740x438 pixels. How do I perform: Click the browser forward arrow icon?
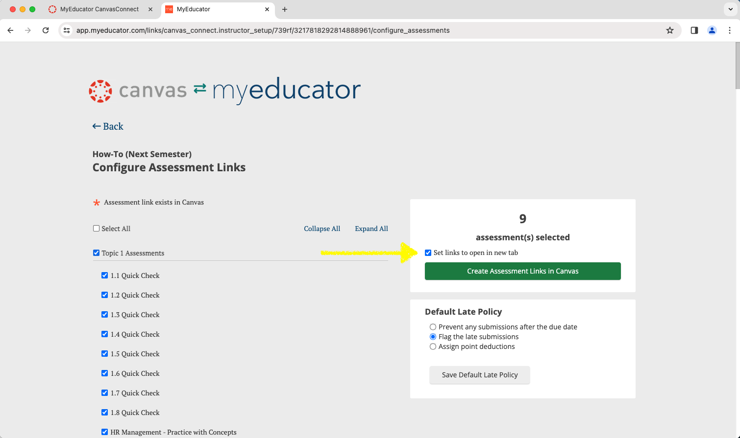(28, 30)
